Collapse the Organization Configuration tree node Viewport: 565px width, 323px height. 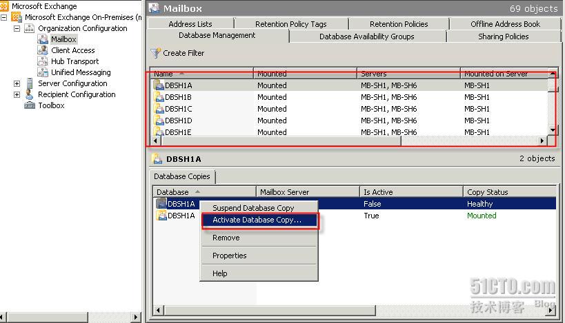click(17, 28)
